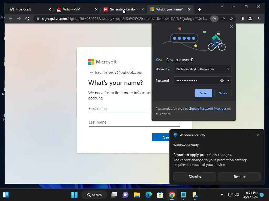Open Task View on taskbar
Image resolution: width=269 pixels, height=201 pixels.
tap(114, 195)
